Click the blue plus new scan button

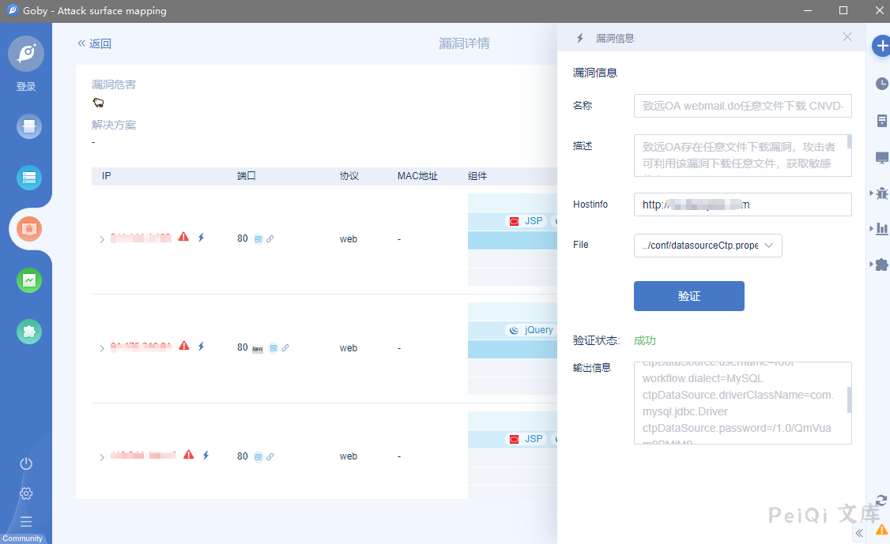[881, 46]
